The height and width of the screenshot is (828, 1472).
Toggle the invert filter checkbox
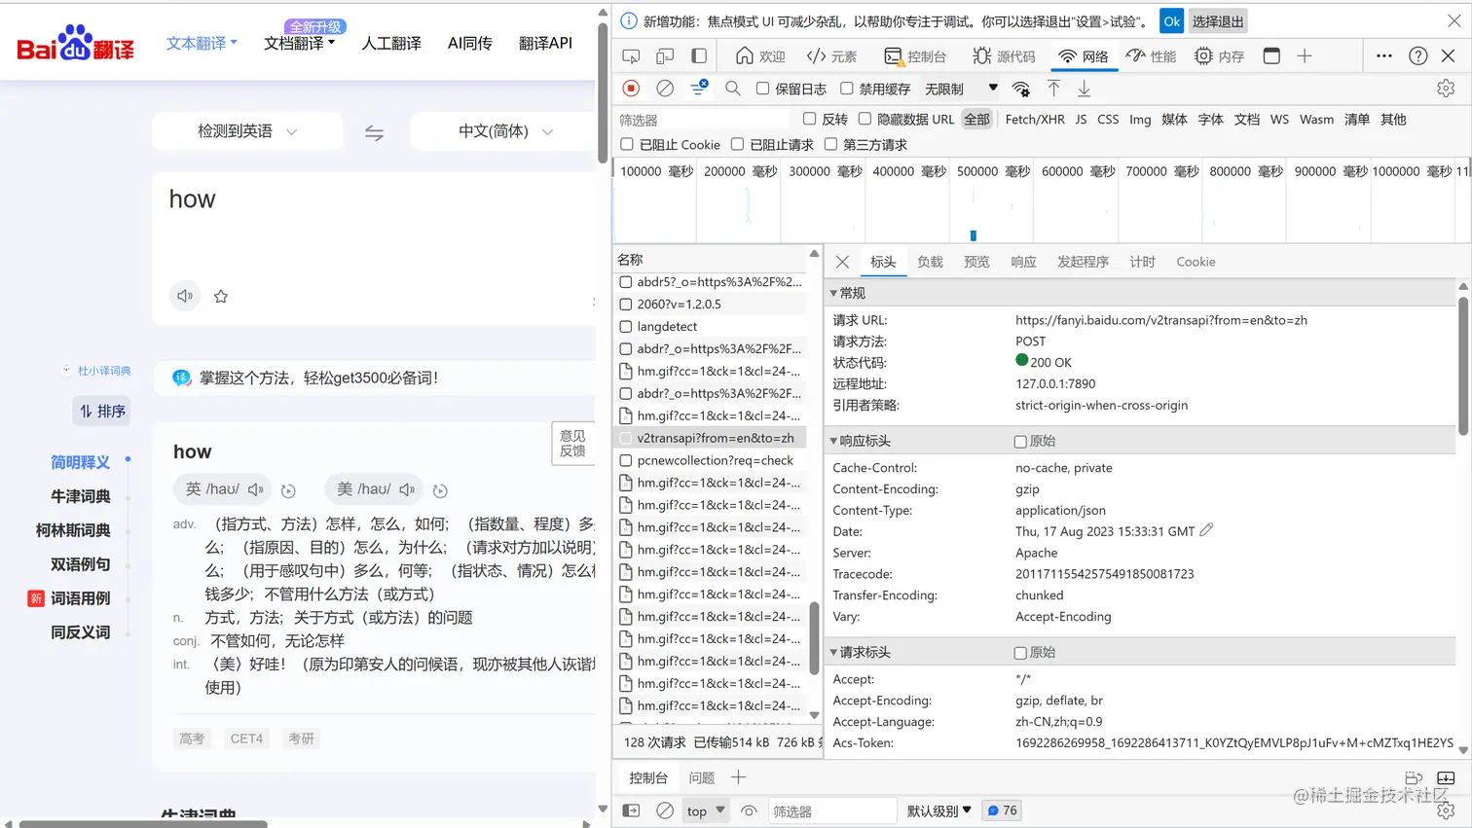tap(809, 119)
